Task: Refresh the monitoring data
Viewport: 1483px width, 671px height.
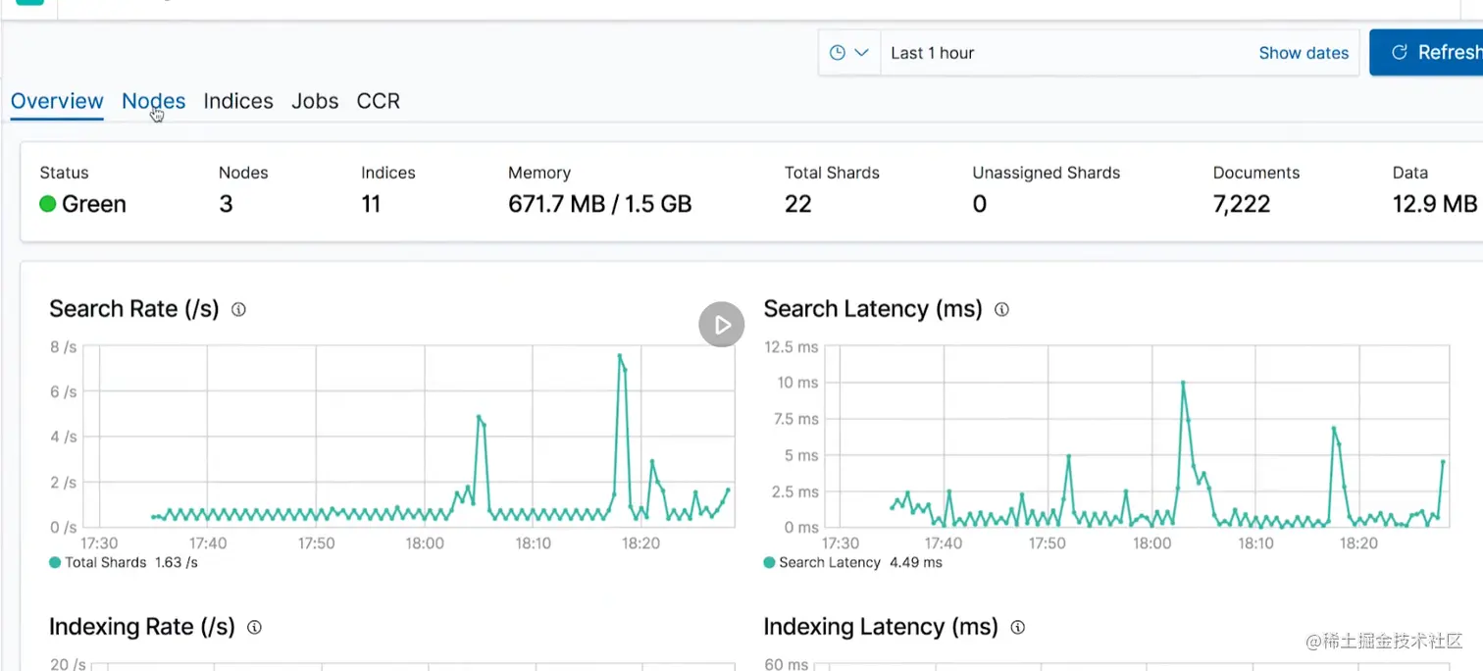Action: (1426, 52)
